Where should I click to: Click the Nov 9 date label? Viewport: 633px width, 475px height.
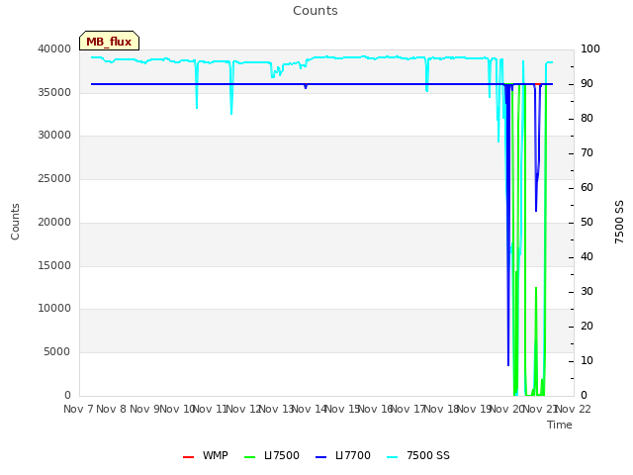[144, 409]
